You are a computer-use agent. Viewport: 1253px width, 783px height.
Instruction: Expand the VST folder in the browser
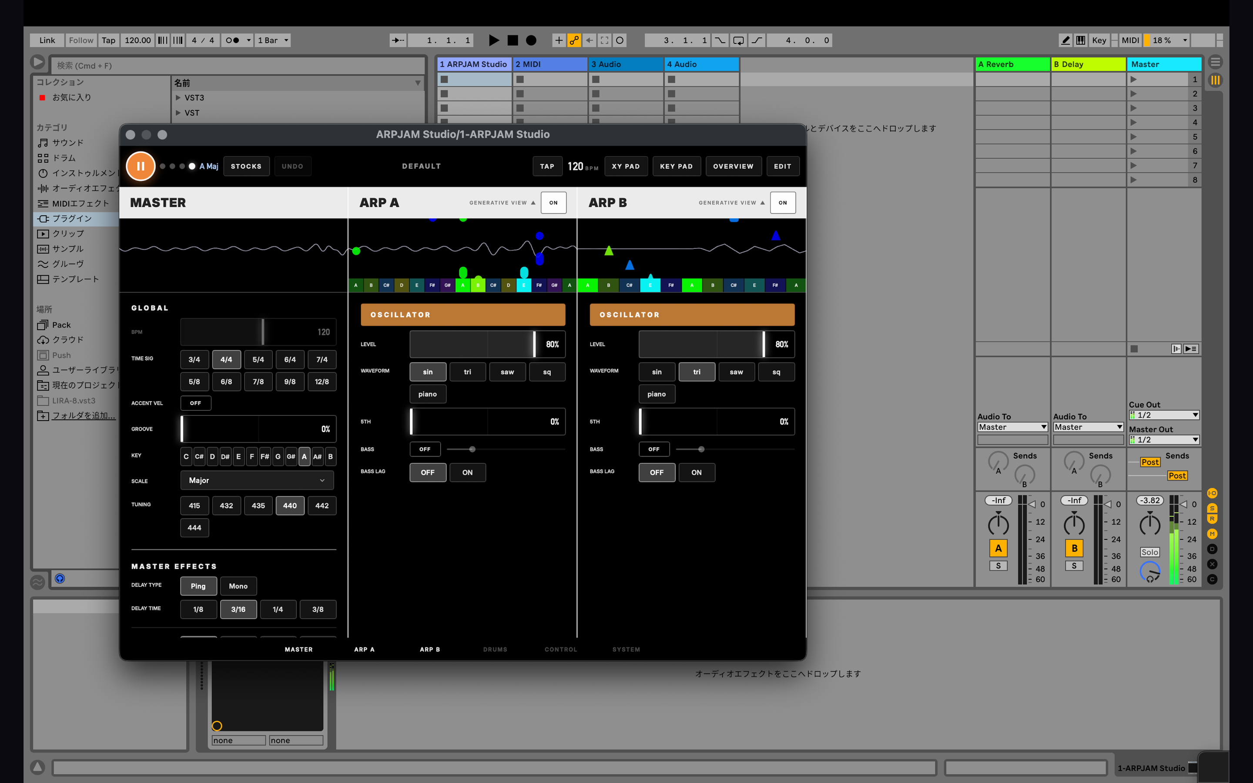178,112
